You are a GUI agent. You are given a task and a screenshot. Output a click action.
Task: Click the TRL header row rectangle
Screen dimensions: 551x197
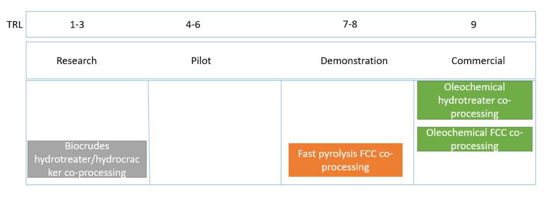click(281, 24)
